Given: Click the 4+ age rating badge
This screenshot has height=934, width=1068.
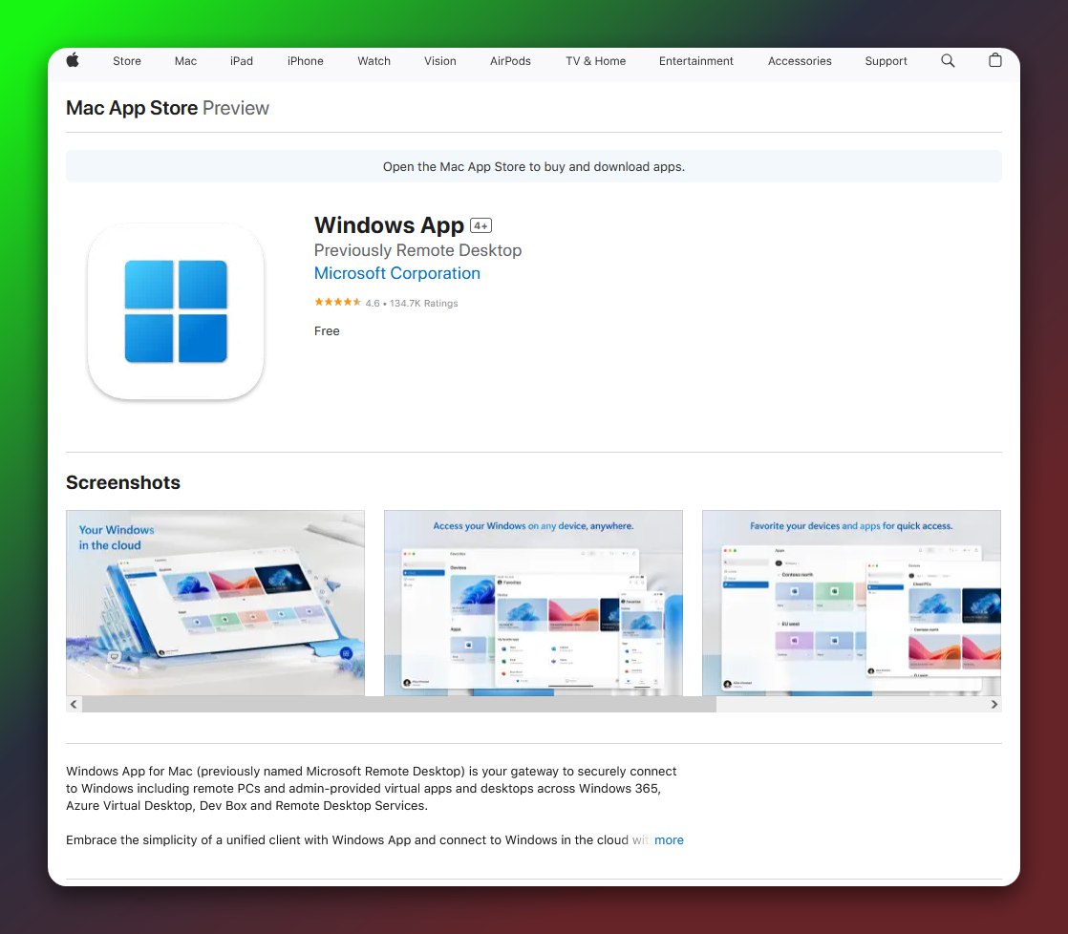Looking at the screenshot, I should (x=481, y=226).
